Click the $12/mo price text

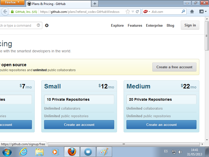106,86
